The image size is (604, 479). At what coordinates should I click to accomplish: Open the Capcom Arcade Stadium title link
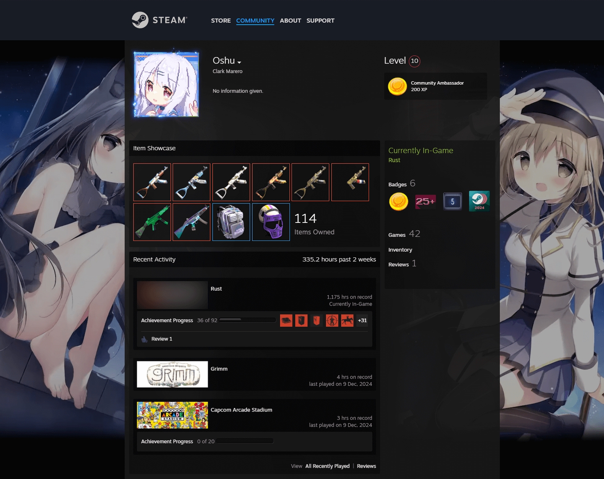241,410
